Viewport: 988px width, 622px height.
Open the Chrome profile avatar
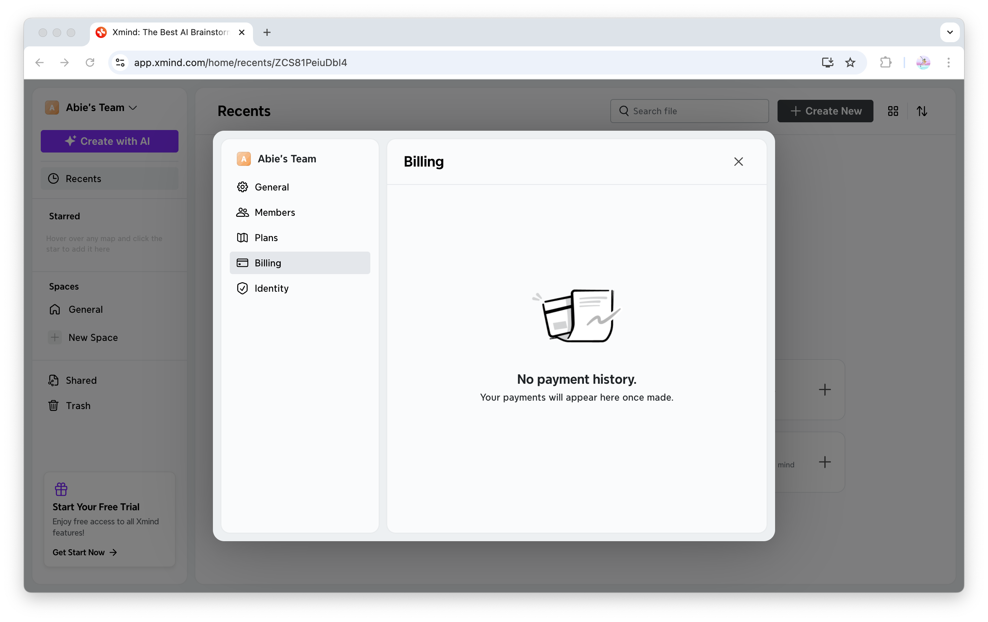(923, 62)
